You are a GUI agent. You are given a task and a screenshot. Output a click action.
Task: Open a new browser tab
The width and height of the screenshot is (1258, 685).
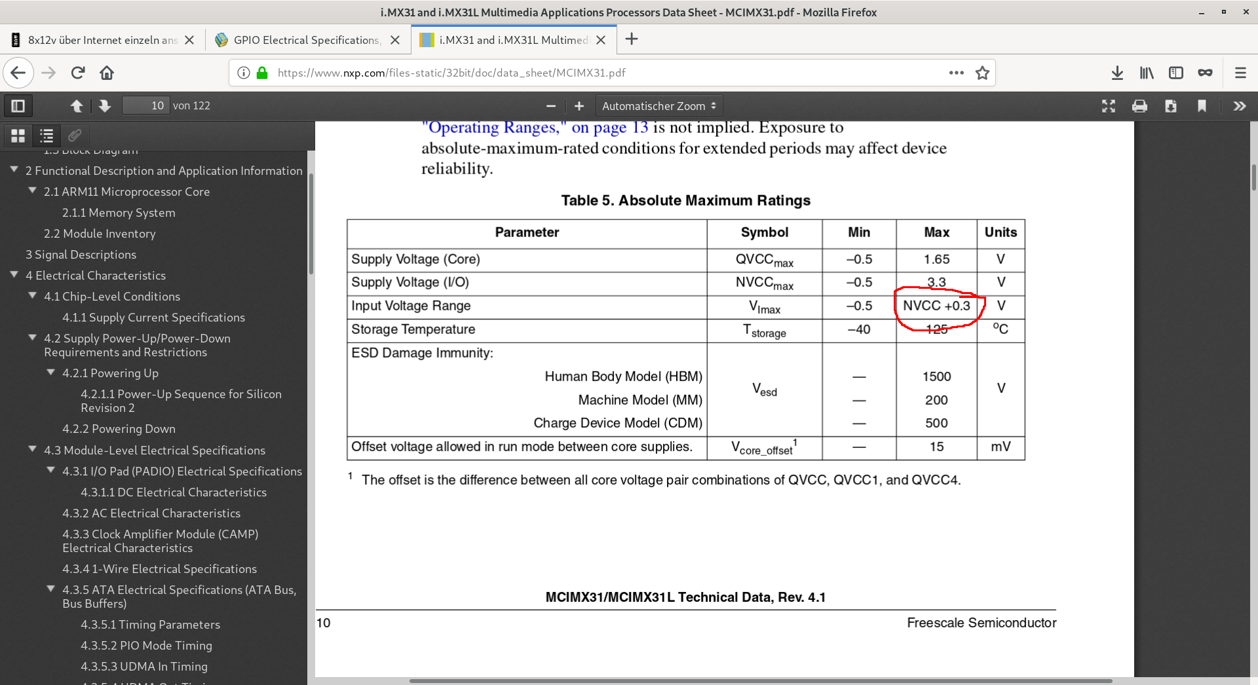point(632,39)
